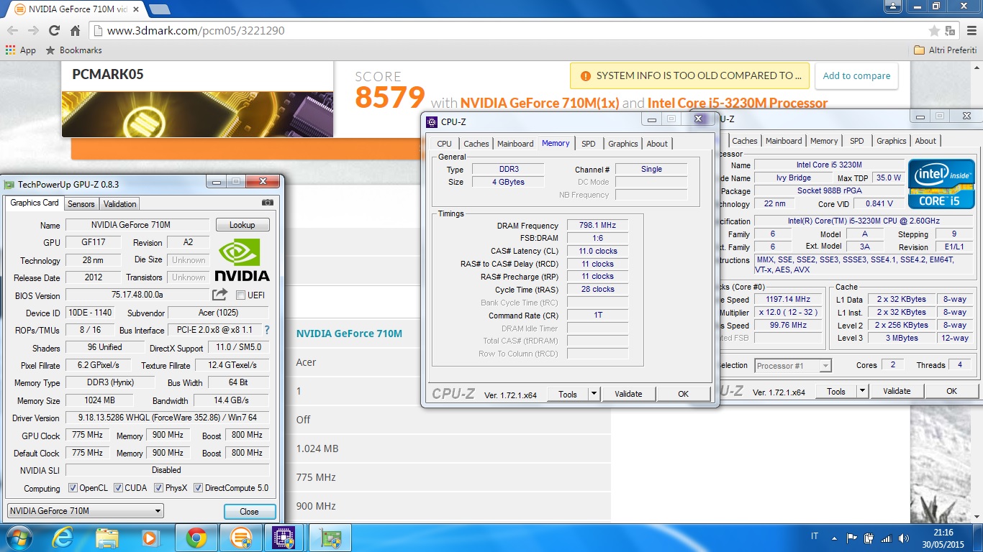Click OK in front CPU-Z window
Image resolution: width=983 pixels, height=552 pixels.
click(x=684, y=394)
